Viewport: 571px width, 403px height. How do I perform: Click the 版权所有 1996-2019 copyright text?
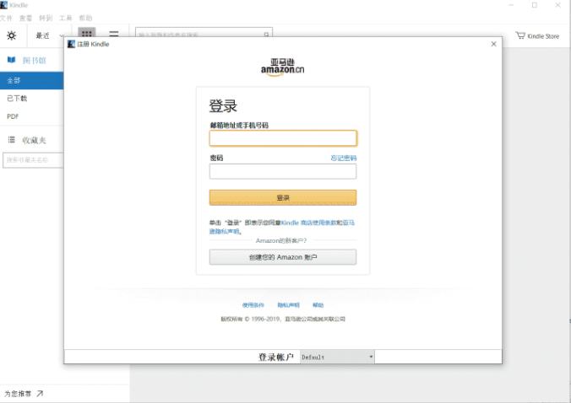click(x=283, y=319)
